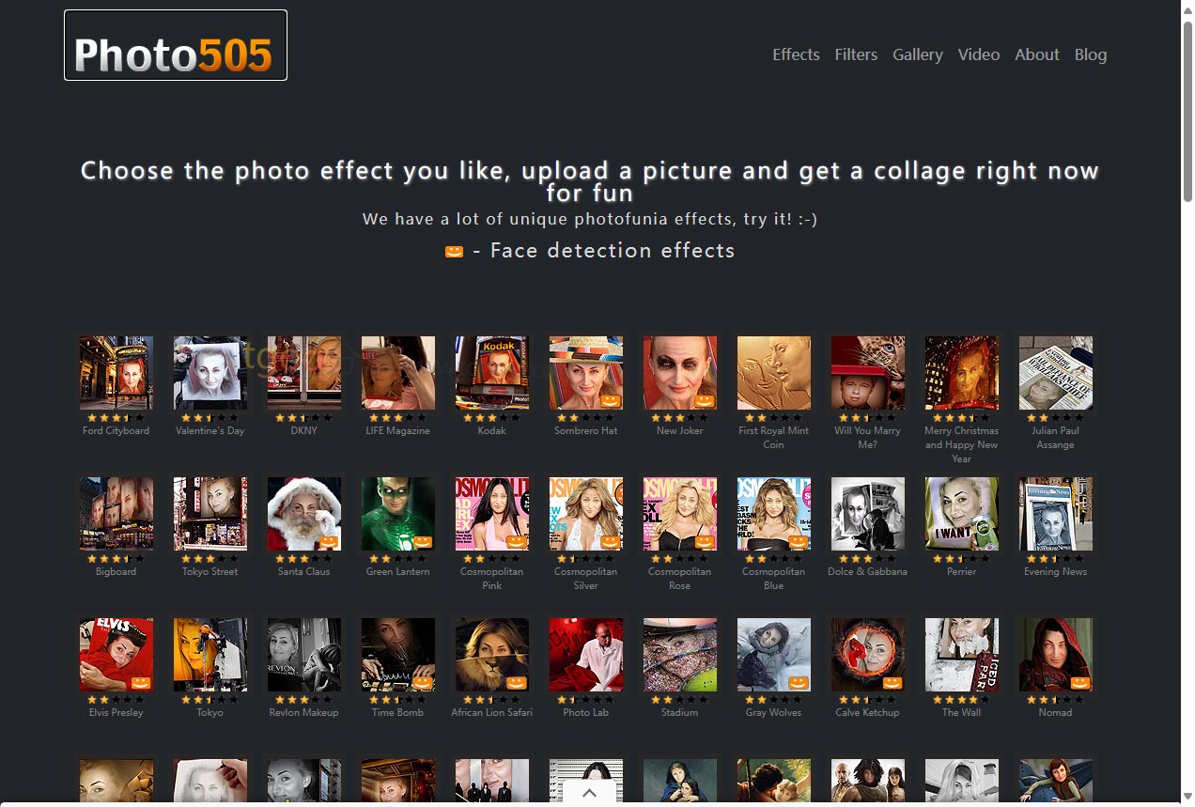Choose the Valentine's Day effect thumbnail
The height and width of the screenshot is (807, 1195).
(210, 372)
